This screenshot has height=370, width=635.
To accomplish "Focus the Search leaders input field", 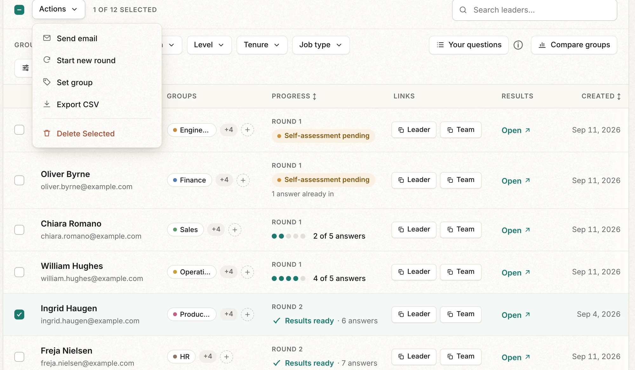I will 535,10.
